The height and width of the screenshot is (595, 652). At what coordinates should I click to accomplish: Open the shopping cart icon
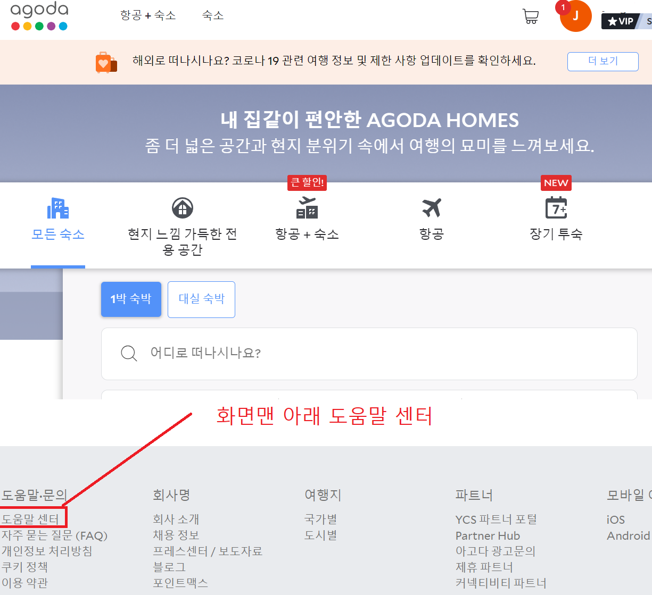coord(531,16)
